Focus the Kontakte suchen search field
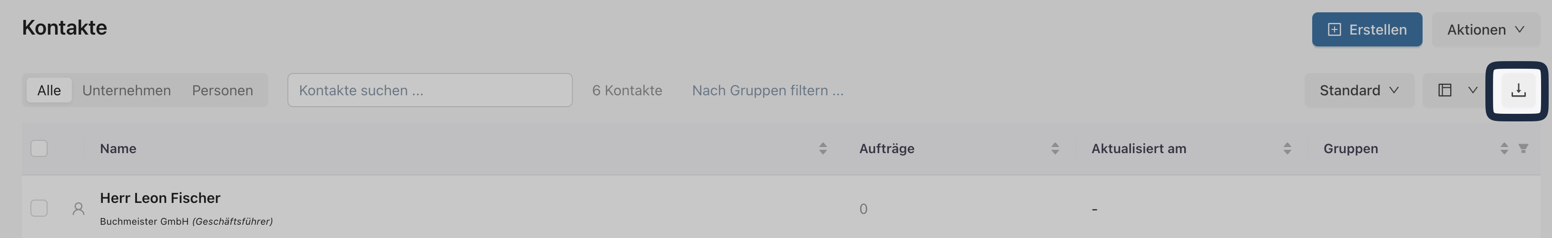 (x=430, y=90)
